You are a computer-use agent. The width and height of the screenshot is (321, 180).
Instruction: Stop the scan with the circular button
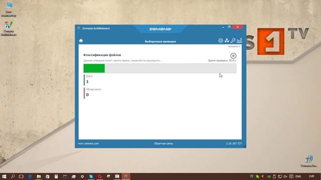pos(233,55)
